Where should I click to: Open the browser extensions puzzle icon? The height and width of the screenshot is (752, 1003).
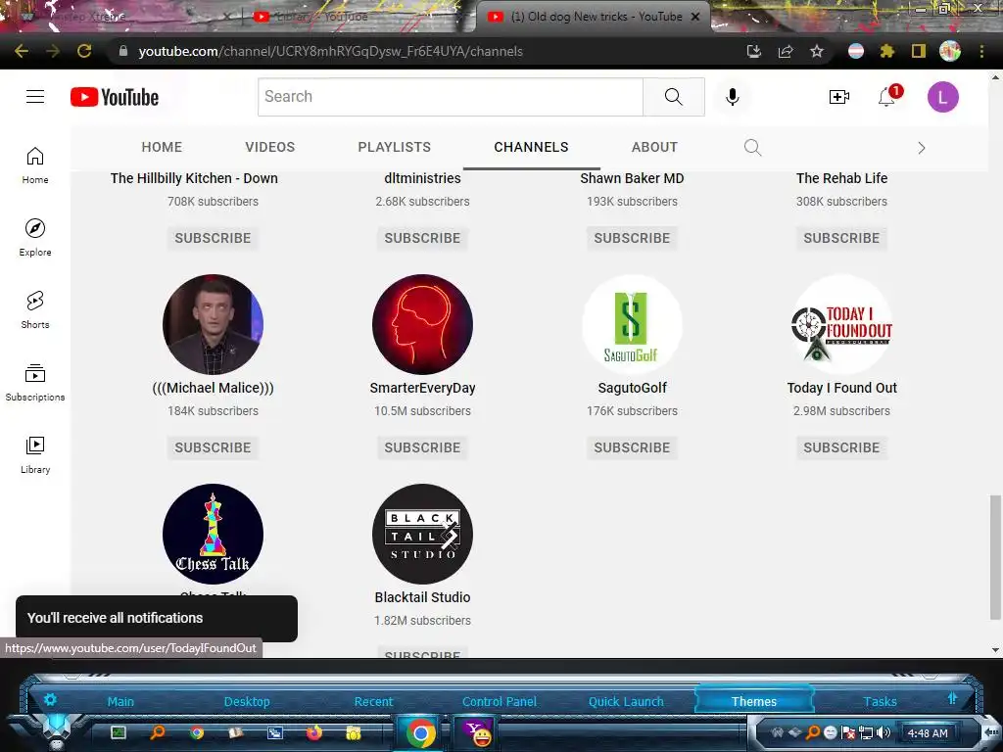886,51
